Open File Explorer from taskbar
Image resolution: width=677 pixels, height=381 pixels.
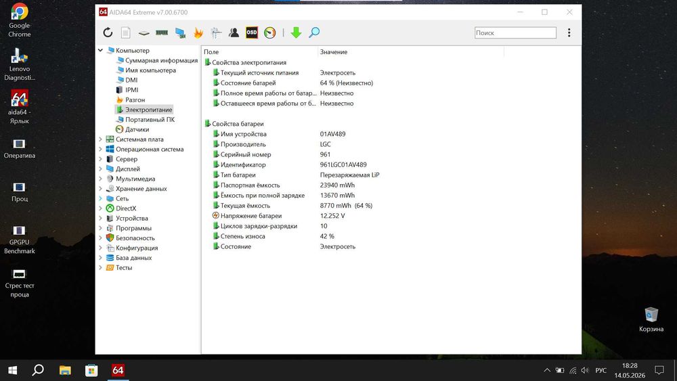(x=65, y=370)
